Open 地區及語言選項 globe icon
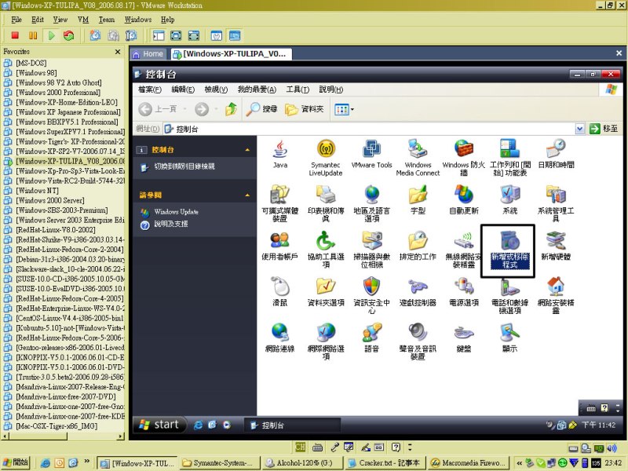628x471 pixels. coord(371,195)
